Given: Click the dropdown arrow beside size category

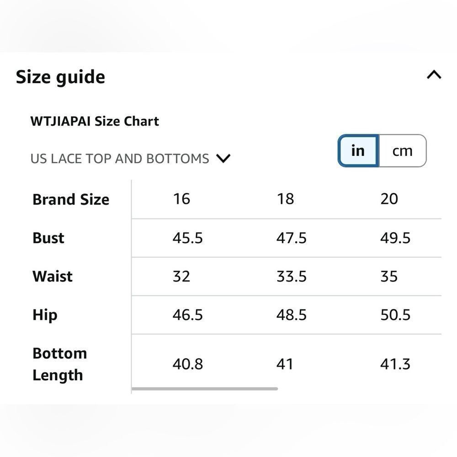Looking at the screenshot, I should point(223,159).
